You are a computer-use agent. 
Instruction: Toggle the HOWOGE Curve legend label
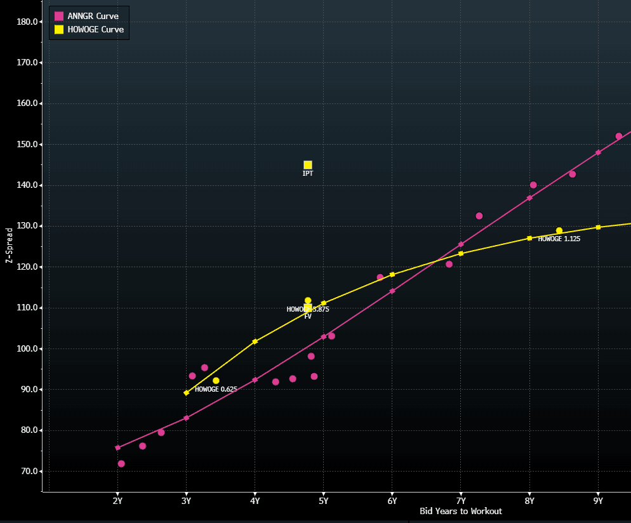pyautogui.click(x=95, y=29)
